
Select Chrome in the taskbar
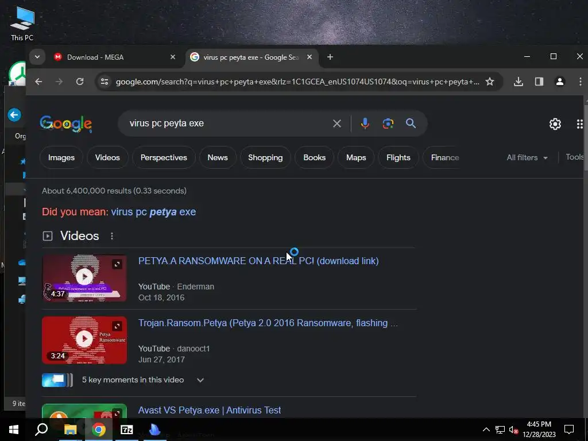point(99,430)
